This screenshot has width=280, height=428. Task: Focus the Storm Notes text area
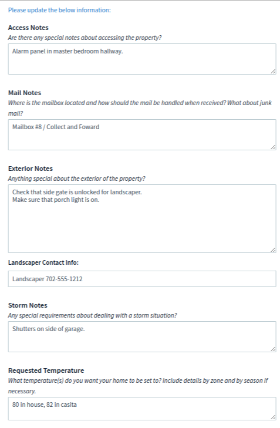point(142,336)
